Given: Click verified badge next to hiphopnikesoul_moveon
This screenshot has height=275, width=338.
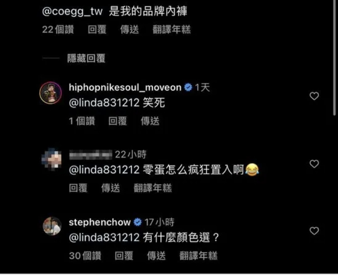Looking at the screenshot, I should point(188,87).
